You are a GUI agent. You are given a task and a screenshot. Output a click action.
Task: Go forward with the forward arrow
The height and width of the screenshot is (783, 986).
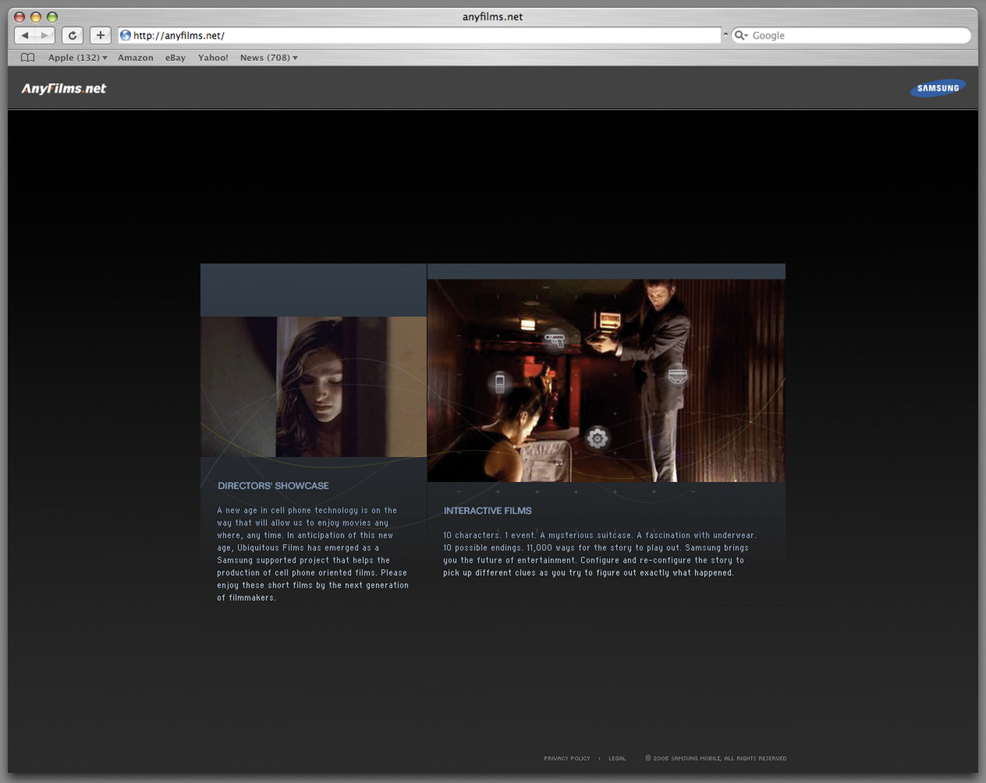click(45, 36)
